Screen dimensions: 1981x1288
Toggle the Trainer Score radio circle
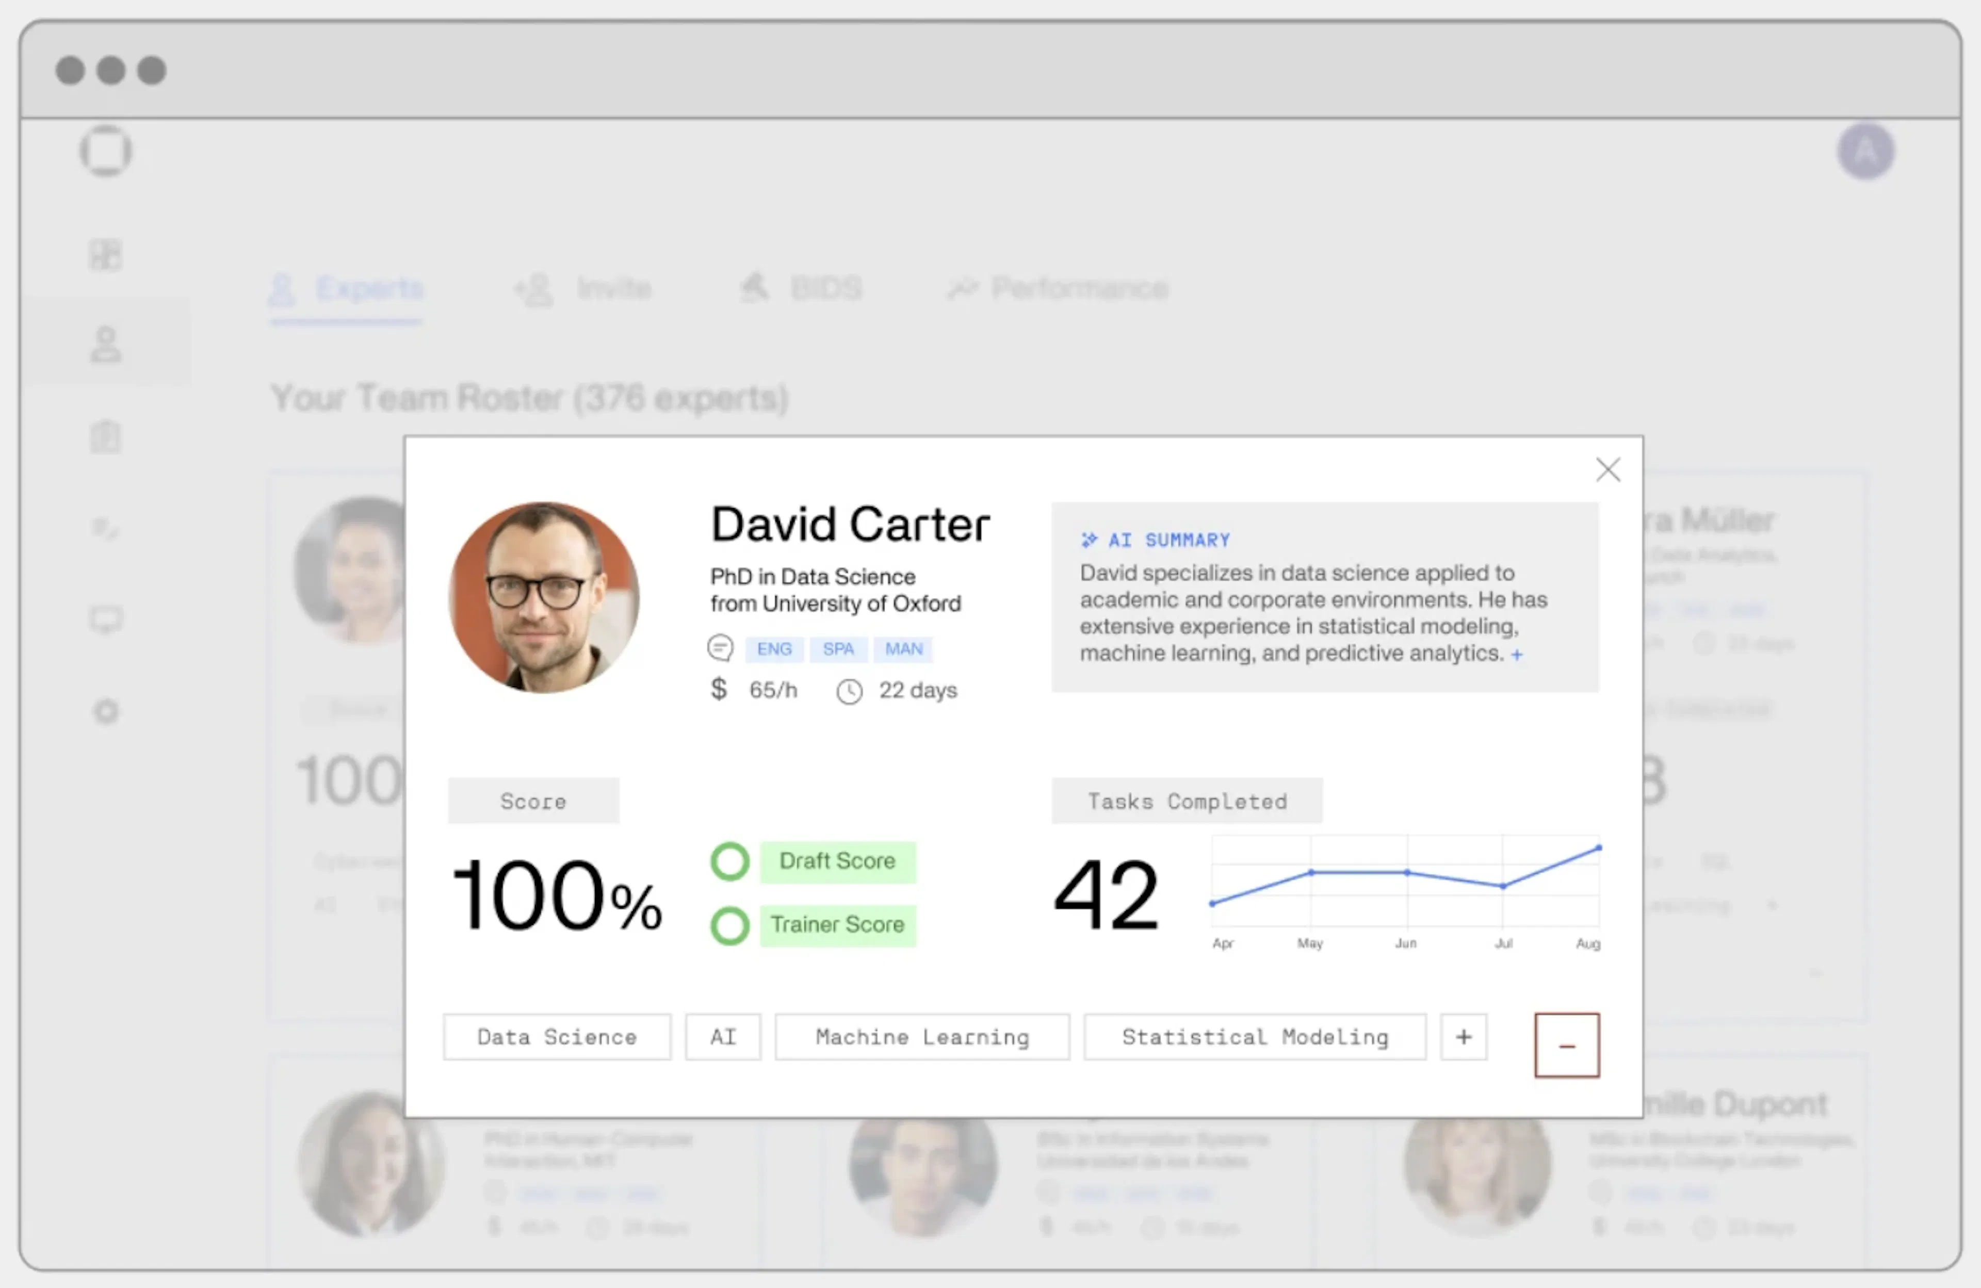(x=730, y=925)
